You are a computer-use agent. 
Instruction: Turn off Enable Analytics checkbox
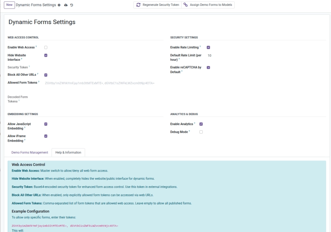coord(201,124)
